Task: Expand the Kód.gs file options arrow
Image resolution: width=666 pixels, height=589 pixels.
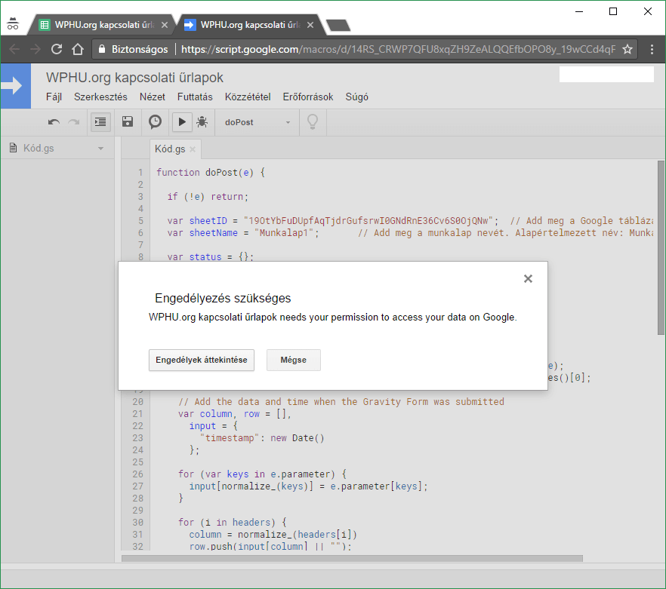Action: pos(101,149)
